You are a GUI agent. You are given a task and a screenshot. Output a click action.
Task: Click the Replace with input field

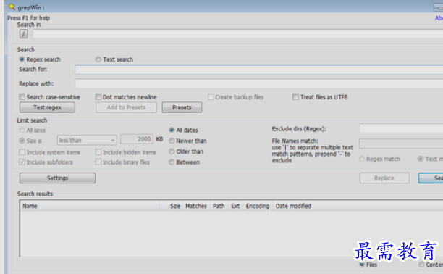point(259,84)
